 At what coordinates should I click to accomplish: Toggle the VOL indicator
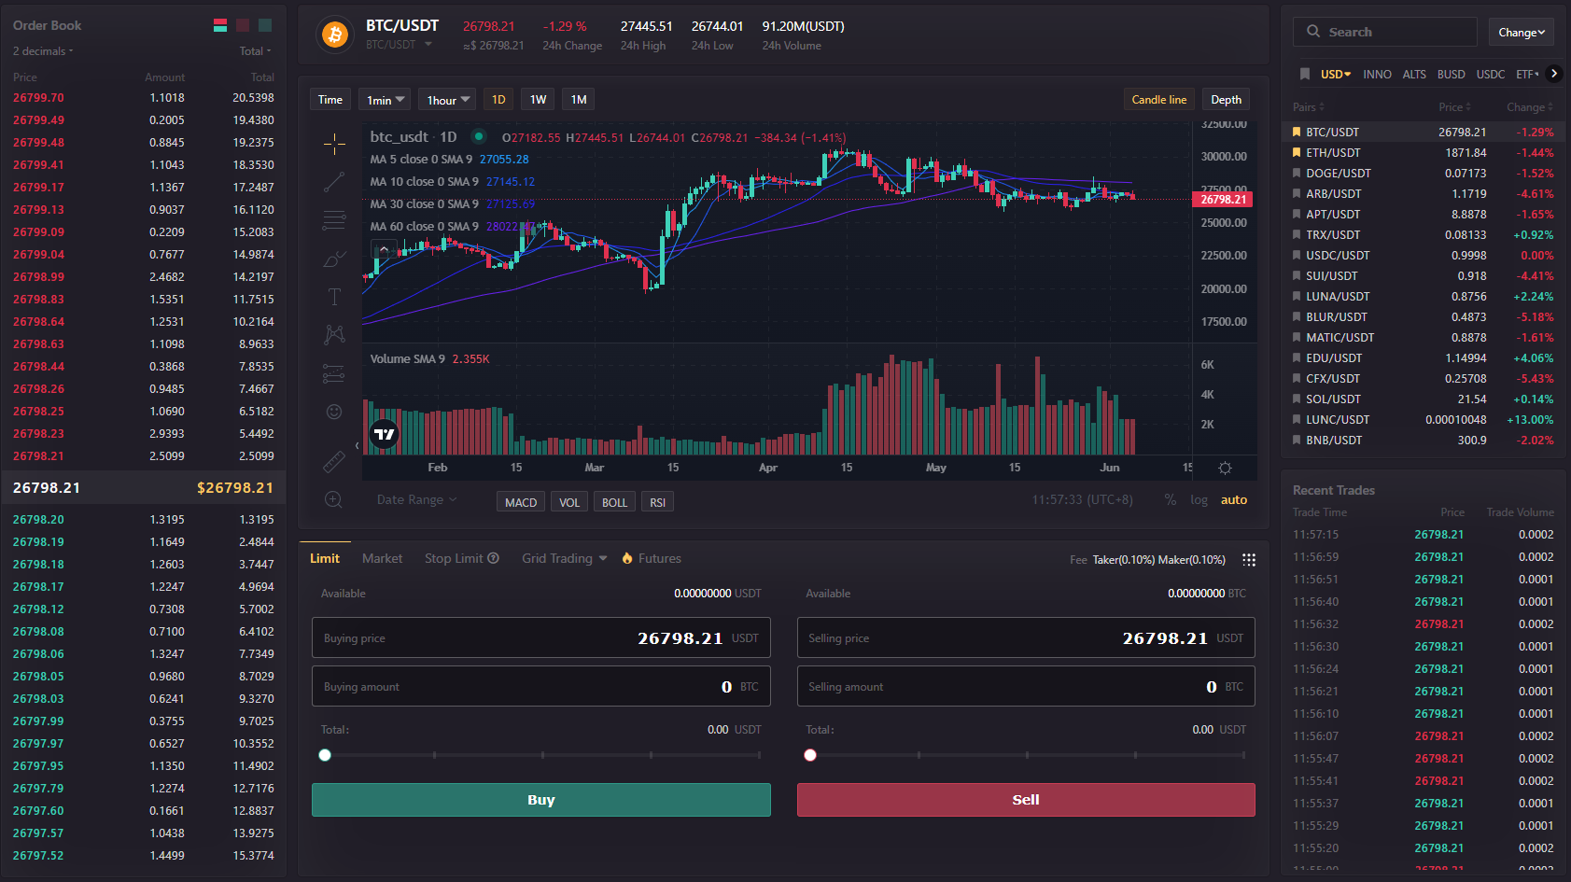569,502
